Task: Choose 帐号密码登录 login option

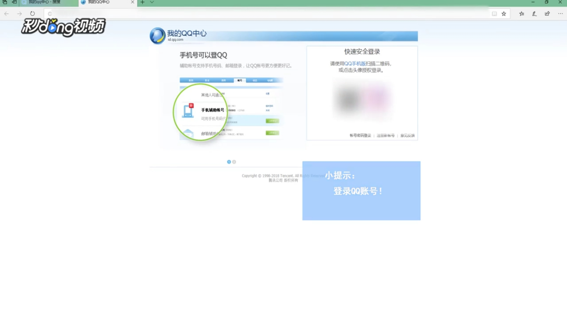Action: 361,136
